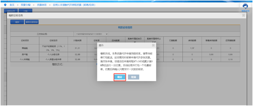This screenshot has width=253, height=106.
Task: Click the 征收品目 column header
Action: (x=53, y=40)
